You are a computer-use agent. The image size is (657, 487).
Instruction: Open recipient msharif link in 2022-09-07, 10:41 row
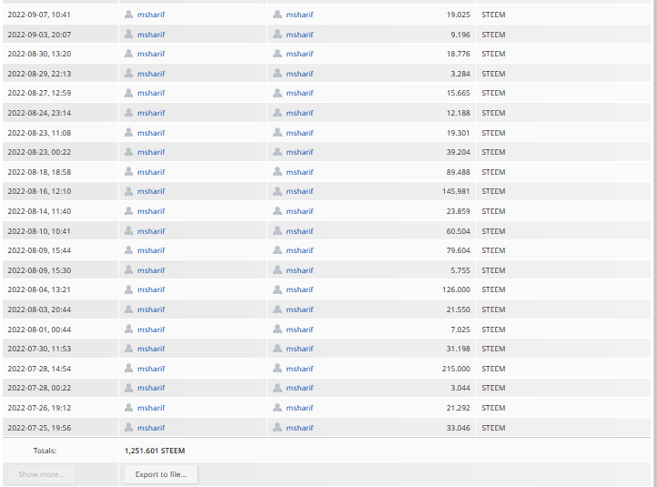click(x=299, y=15)
